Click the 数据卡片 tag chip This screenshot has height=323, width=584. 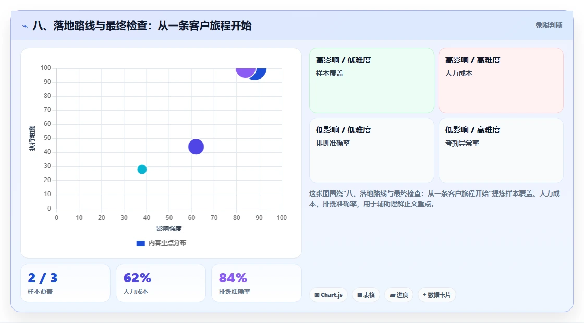pos(437,295)
